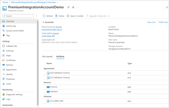Open the more options ellipsis menu
Image resolution: width=169 pixels, height=108 pixels.
point(78,7)
